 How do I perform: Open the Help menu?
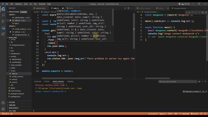click(x=49, y=4)
